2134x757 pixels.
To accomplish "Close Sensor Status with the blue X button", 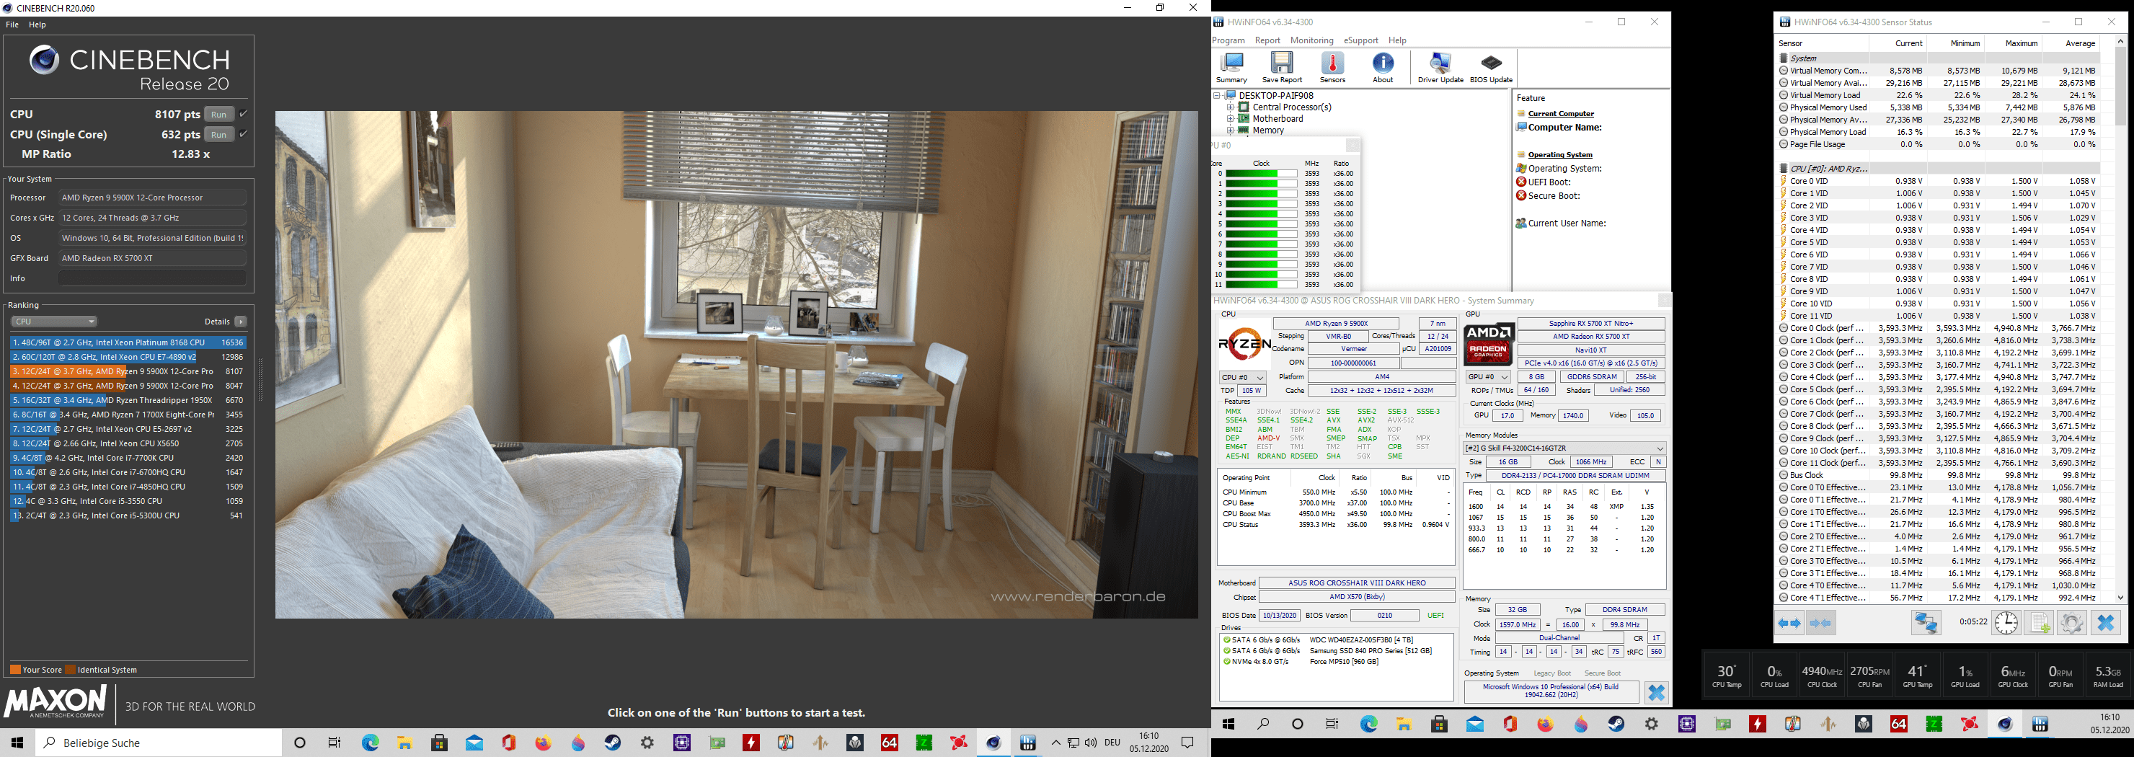I will click(2105, 623).
